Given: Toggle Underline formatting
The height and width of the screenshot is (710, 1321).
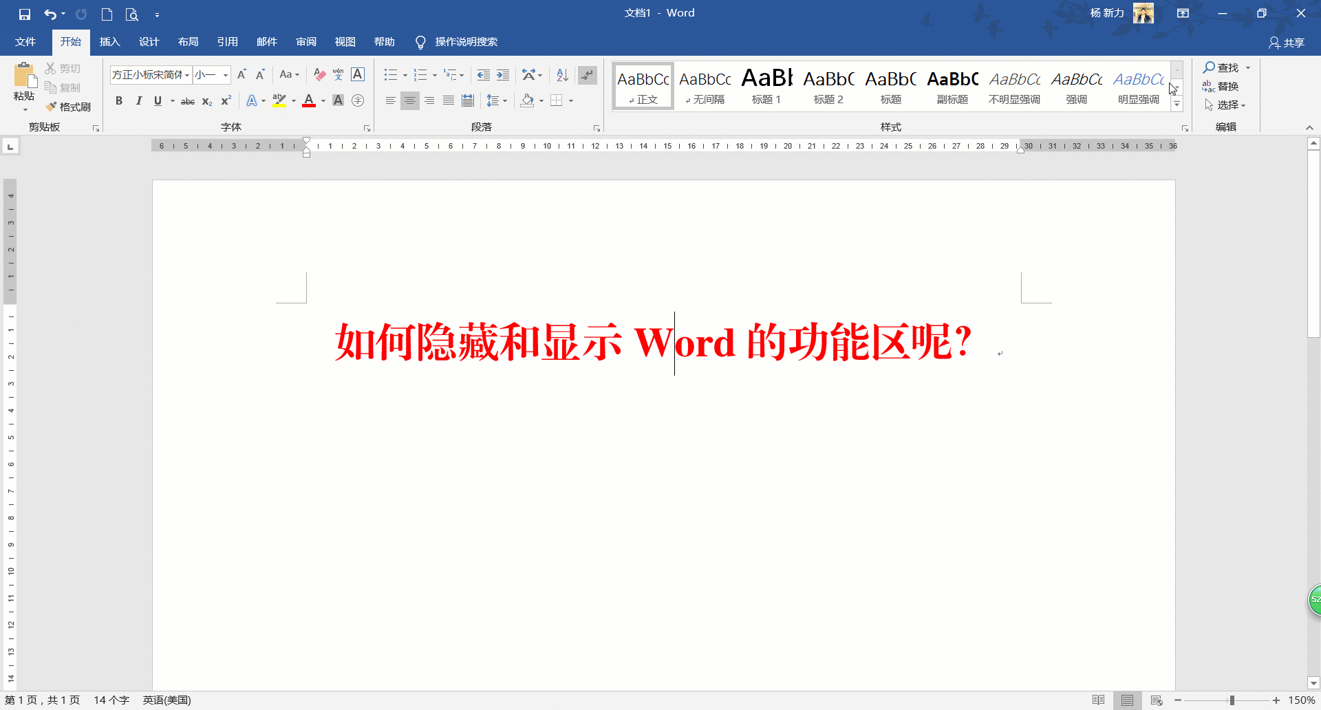Looking at the screenshot, I should [158, 100].
